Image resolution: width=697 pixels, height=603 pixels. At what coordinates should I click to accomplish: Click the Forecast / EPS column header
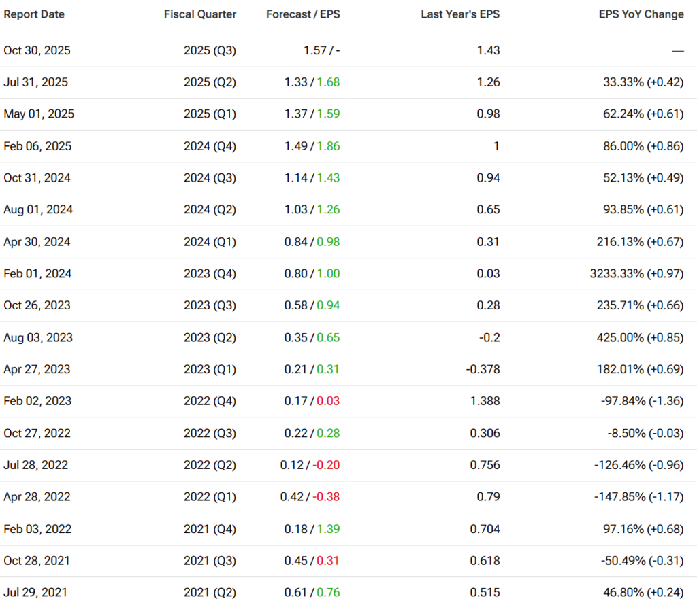(303, 14)
